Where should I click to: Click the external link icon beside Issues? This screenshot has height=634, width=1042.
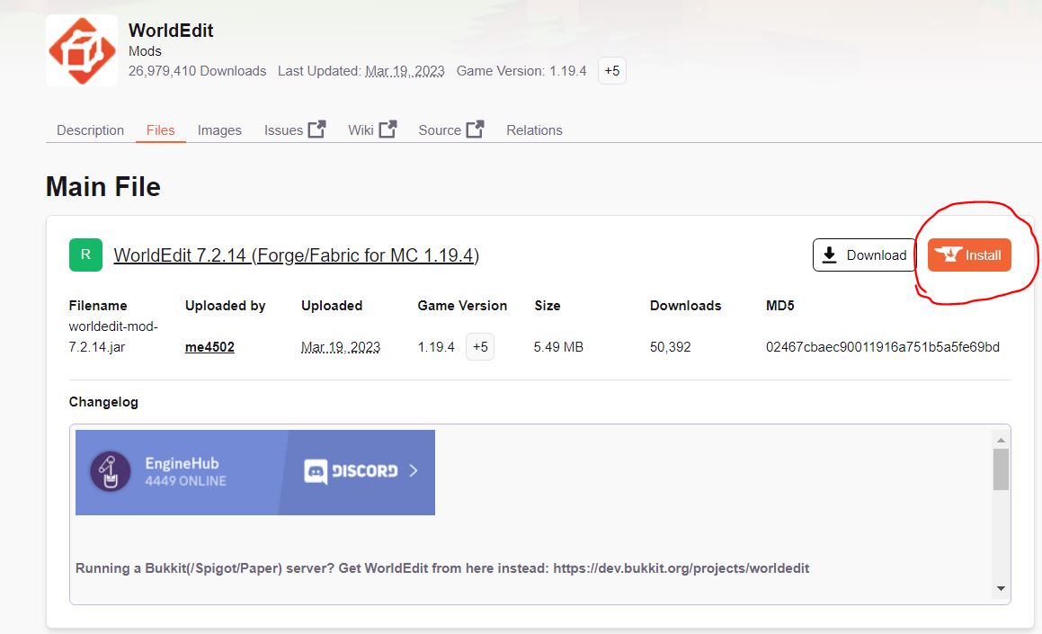coord(317,129)
